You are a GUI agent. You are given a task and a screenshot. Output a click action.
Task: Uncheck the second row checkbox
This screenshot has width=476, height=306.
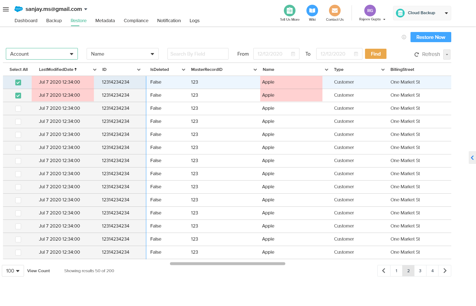(x=18, y=96)
